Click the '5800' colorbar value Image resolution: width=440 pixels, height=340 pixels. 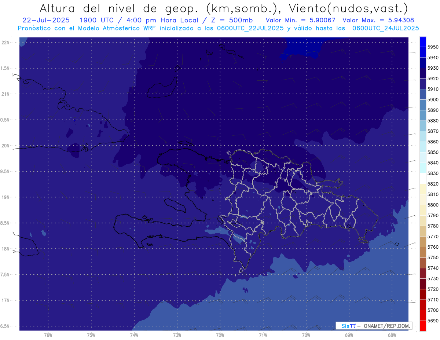(433, 205)
